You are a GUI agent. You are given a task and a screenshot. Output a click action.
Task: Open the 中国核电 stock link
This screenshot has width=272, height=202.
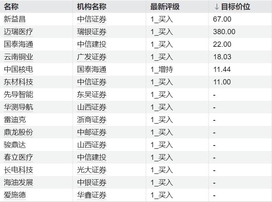18,69
